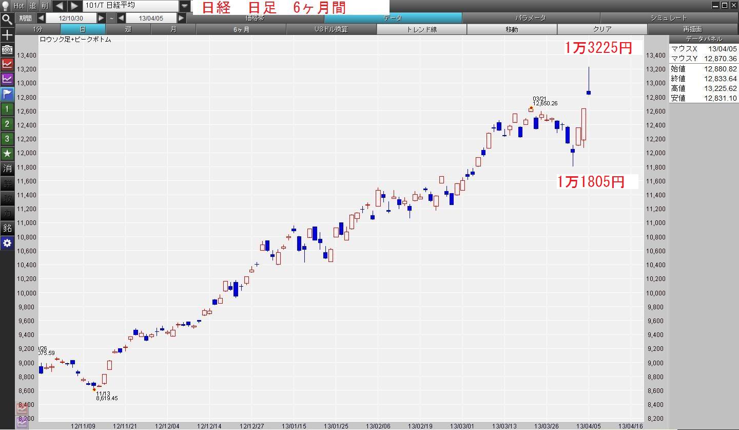Click the クリア button
The image size is (739, 430).
tap(602, 29)
